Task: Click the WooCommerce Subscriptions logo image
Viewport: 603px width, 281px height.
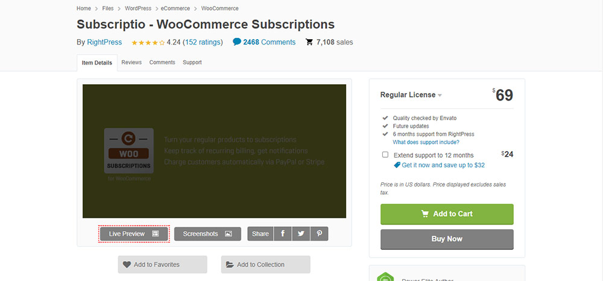Action: click(128, 150)
